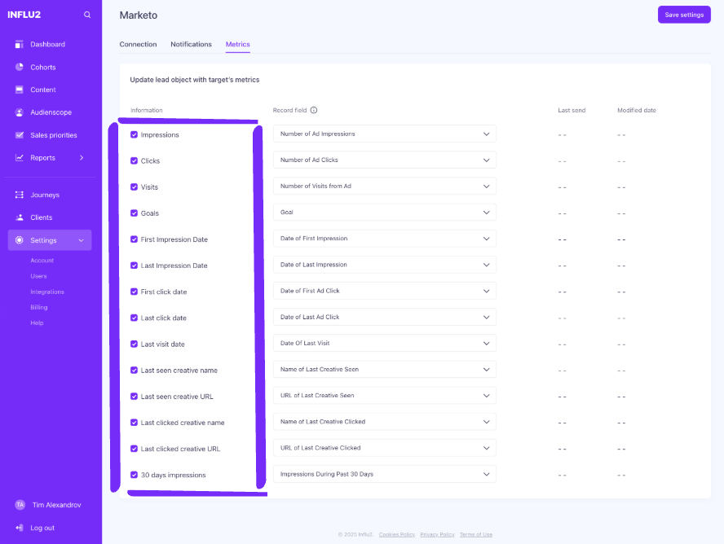Click the Dashboard icon in sidebar

pyautogui.click(x=19, y=44)
